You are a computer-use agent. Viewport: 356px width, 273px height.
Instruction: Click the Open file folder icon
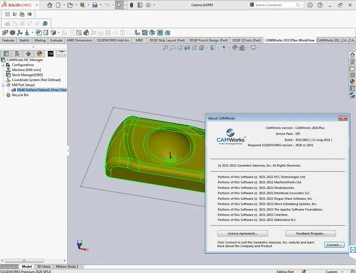pyautogui.click(x=70, y=5)
